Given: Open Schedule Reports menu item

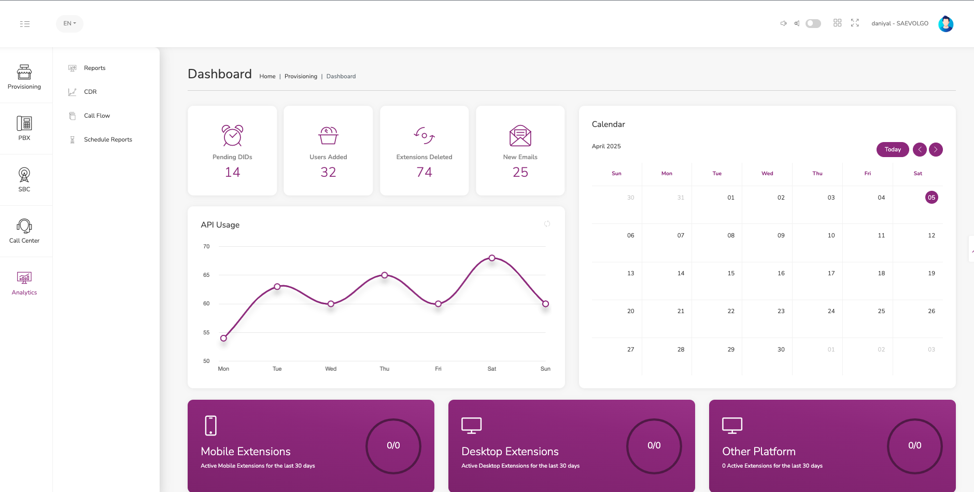Looking at the screenshot, I should (x=108, y=139).
